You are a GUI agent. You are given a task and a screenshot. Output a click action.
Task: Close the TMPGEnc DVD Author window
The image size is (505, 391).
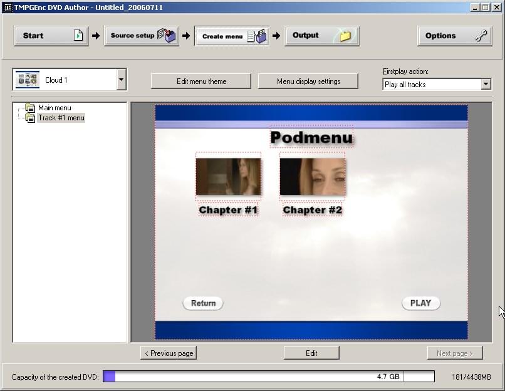point(497,8)
